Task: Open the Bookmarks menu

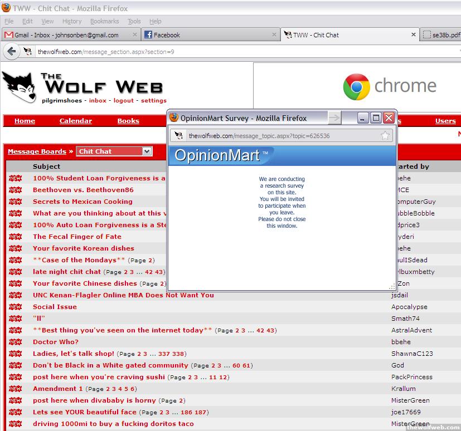Action: (x=104, y=21)
